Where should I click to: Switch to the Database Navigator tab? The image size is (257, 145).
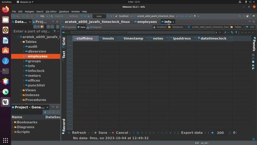21,22
